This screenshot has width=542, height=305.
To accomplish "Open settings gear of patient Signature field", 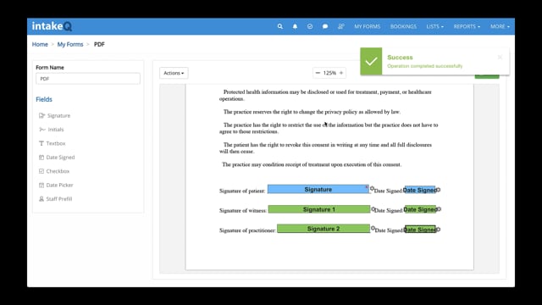I will [x=372, y=188].
